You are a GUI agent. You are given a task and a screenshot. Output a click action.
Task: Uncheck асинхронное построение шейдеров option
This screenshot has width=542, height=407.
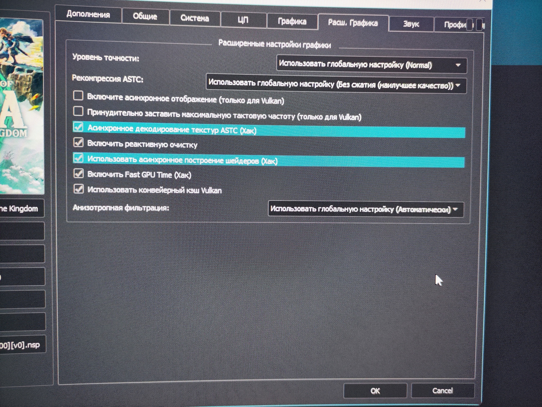(x=78, y=158)
